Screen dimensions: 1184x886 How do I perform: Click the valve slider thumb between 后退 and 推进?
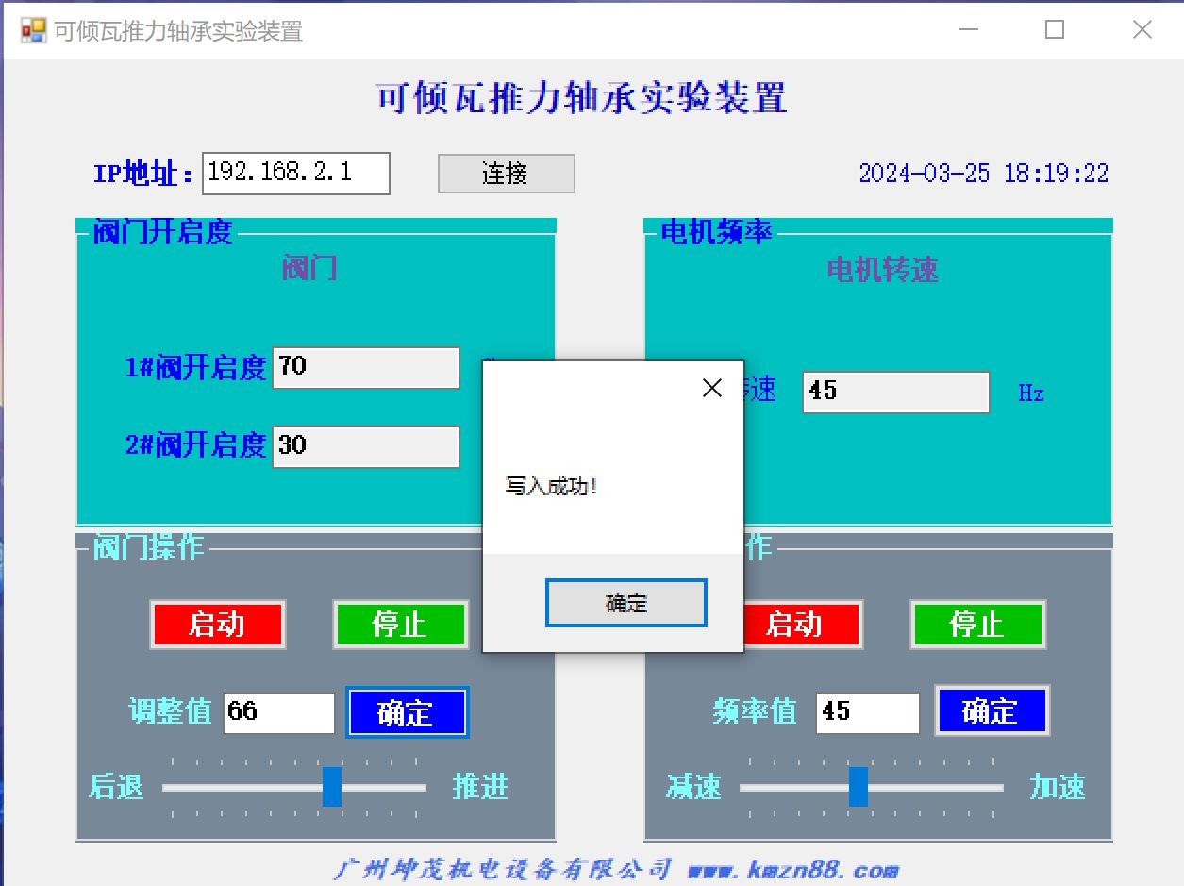click(332, 786)
